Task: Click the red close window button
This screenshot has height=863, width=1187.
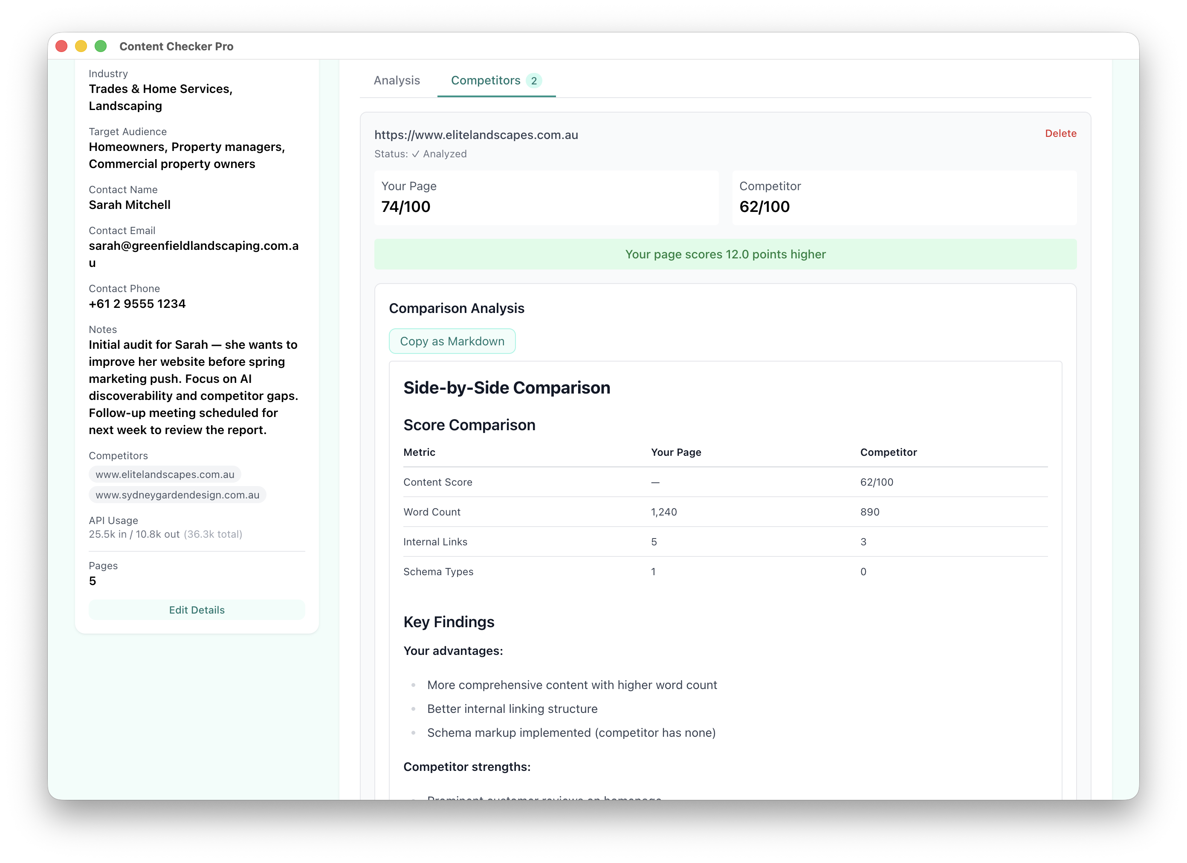Action: click(62, 46)
